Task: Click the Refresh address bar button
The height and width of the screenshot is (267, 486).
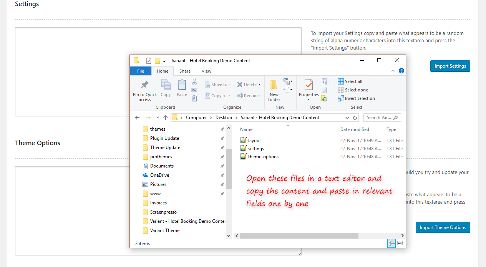Action: point(355,118)
